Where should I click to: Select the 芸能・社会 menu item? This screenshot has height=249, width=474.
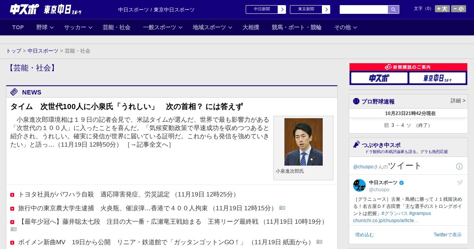117,27
